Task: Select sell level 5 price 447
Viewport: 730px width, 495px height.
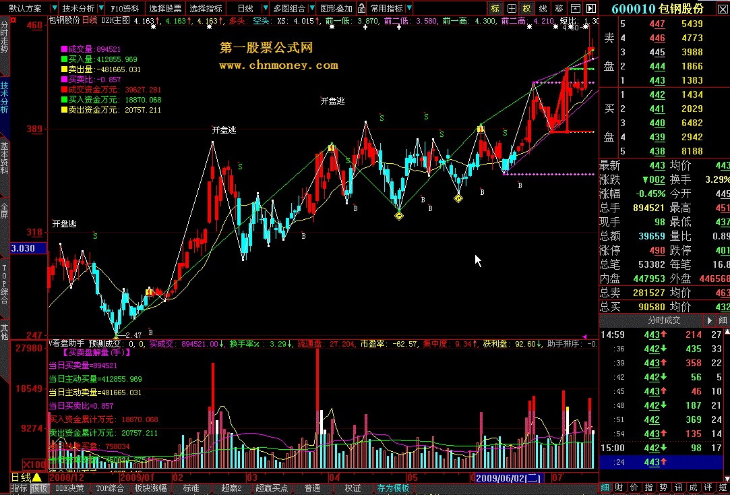Action: pos(657,24)
